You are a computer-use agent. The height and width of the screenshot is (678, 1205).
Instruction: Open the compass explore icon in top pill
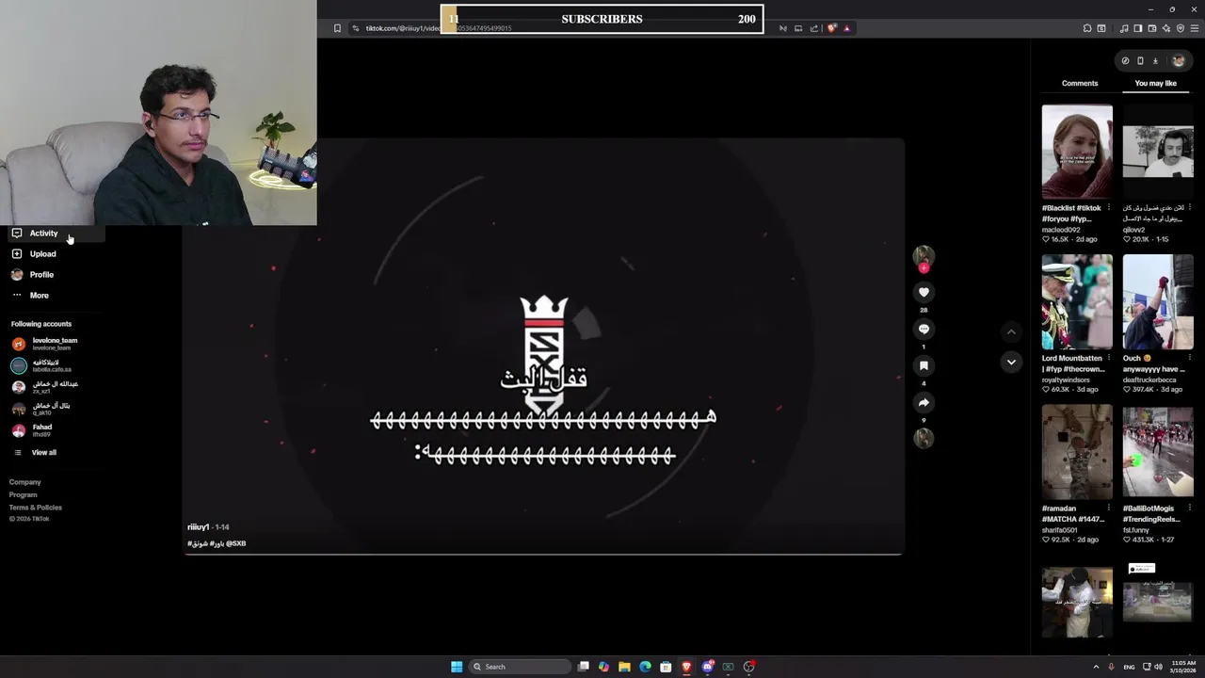coord(1125,61)
